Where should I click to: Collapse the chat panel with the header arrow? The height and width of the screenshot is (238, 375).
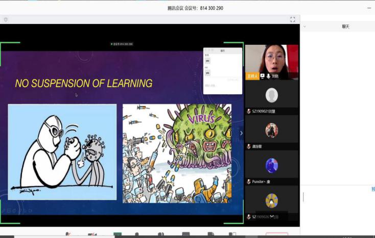pyautogui.click(x=305, y=27)
